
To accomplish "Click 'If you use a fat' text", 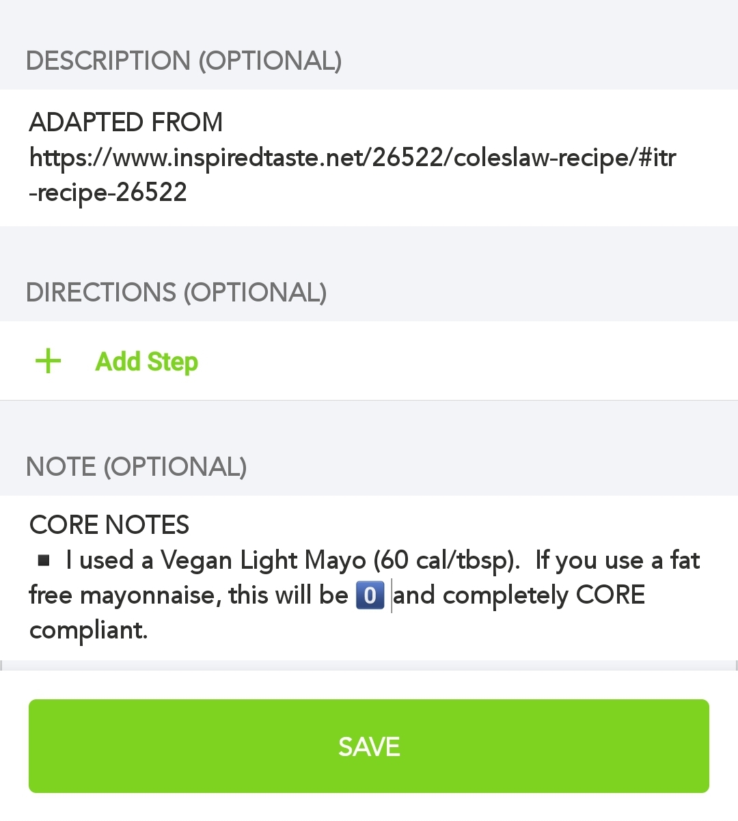I will pyautogui.click(x=618, y=561).
